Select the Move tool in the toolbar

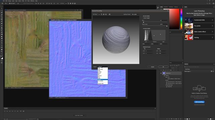[2, 8]
